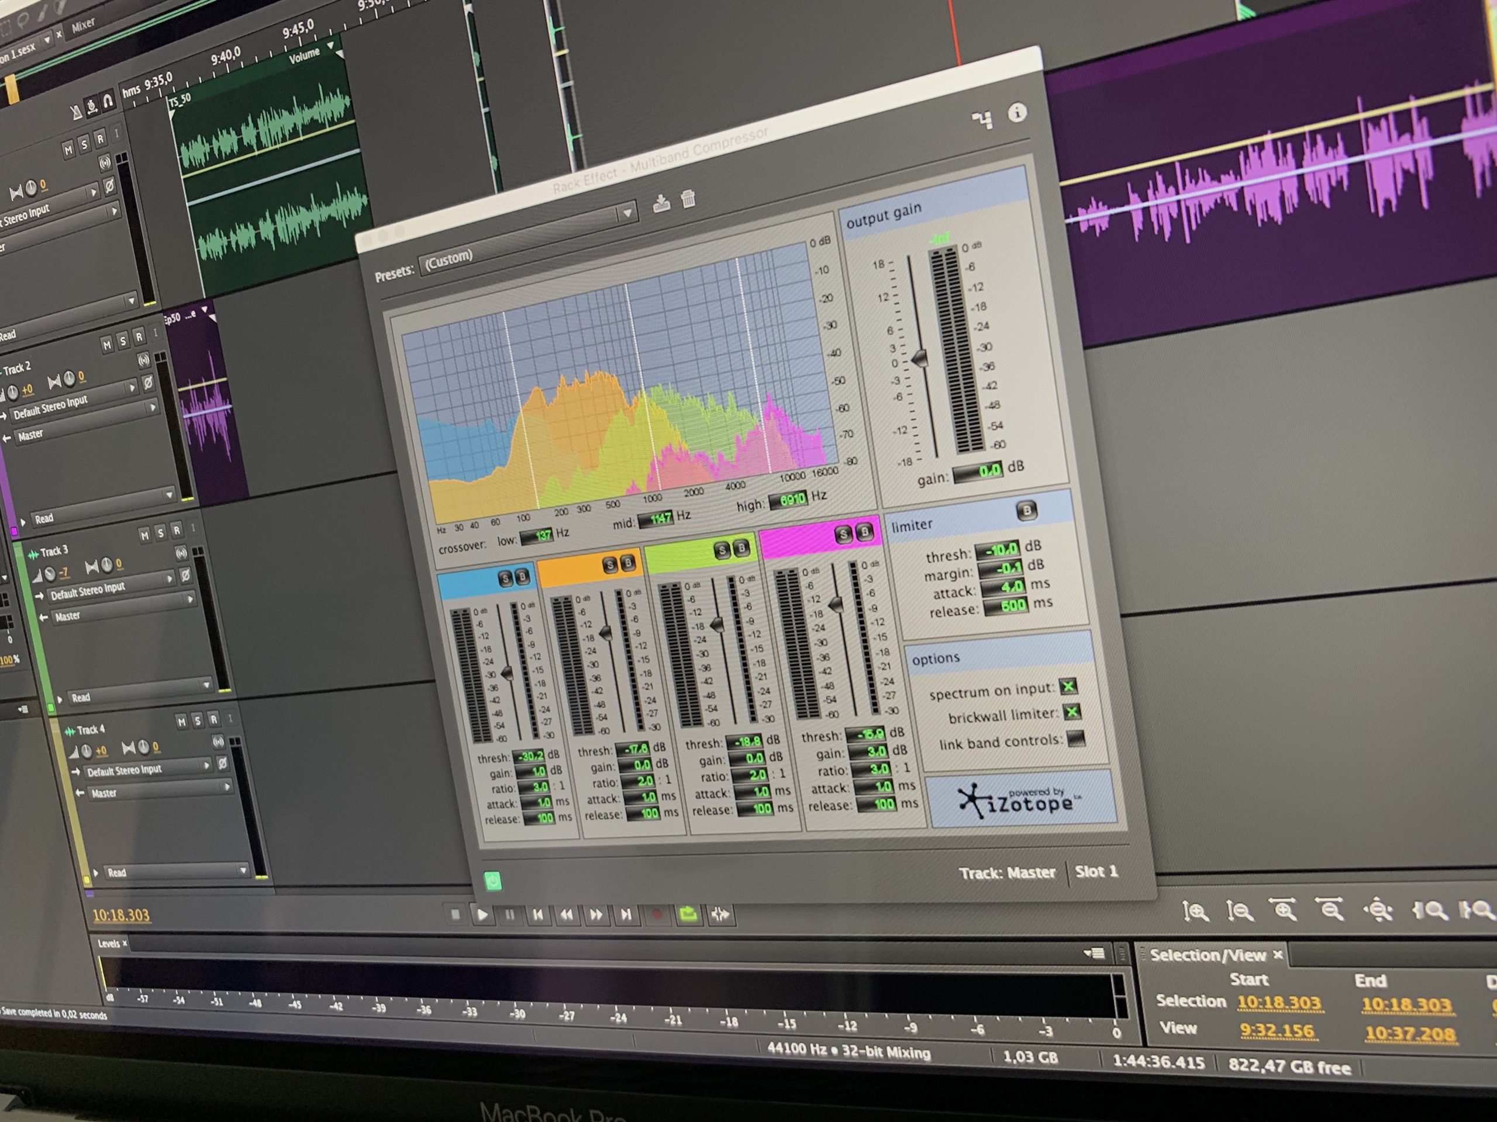The width and height of the screenshot is (1497, 1122).
Task: Open the Presets dropdown menu
Action: tap(627, 213)
